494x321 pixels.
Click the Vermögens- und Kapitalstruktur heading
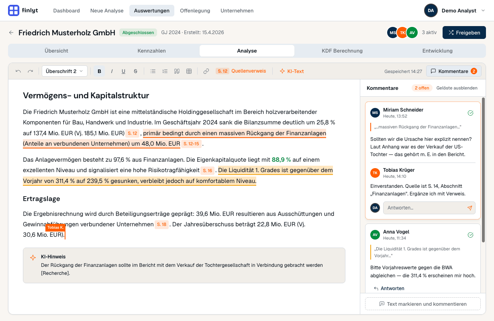(86, 95)
